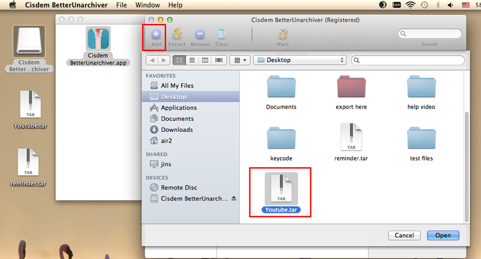Click the BetterUnarchiver toolbar Search field
This screenshot has width=481, height=259.
[429, 34]
